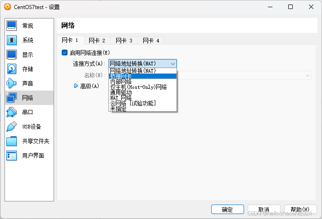Open the 常规 general settings icon
The height and width of the screenshot is (219, 322).
pos(12,26)
